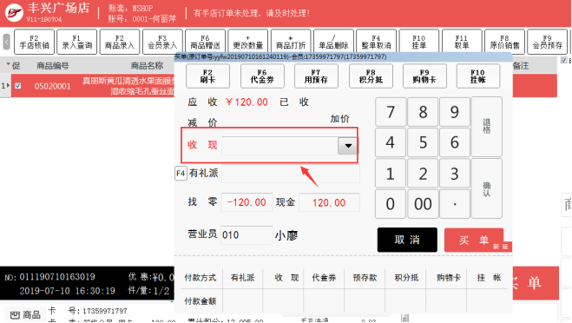
Task: Click the 现金 field showing 120.00
Action: pos(329,202)
